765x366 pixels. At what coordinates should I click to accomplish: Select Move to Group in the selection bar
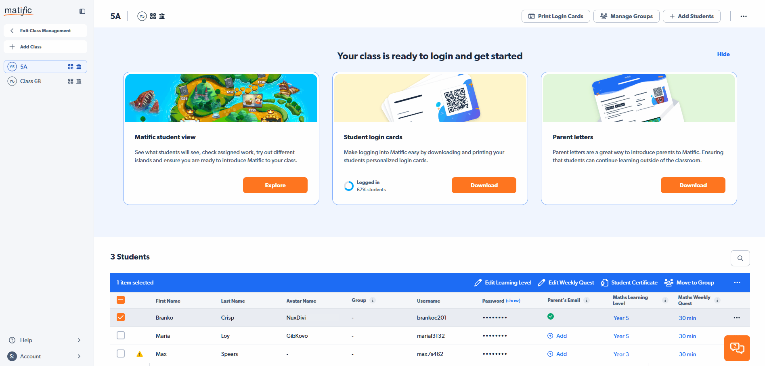pyautogui.click(x=689, y=282)
